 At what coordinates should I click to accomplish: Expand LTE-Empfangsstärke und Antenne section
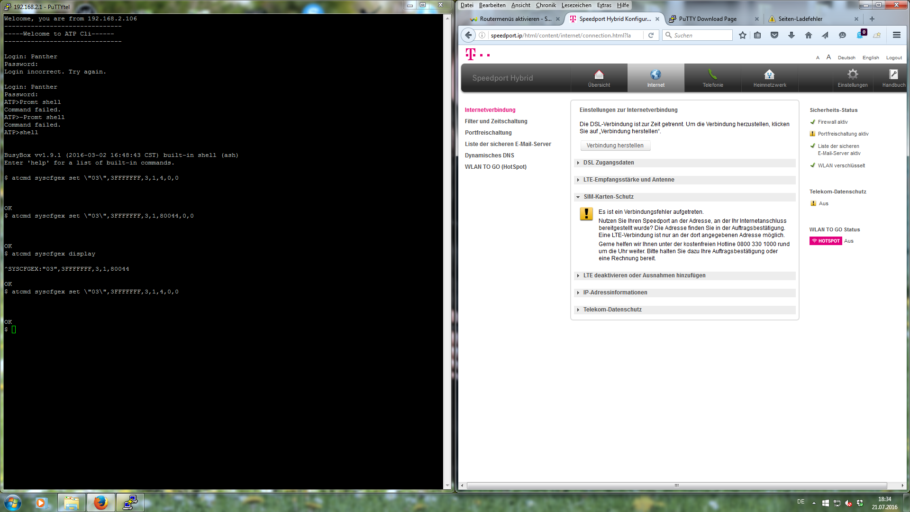[x=684, y=180]
